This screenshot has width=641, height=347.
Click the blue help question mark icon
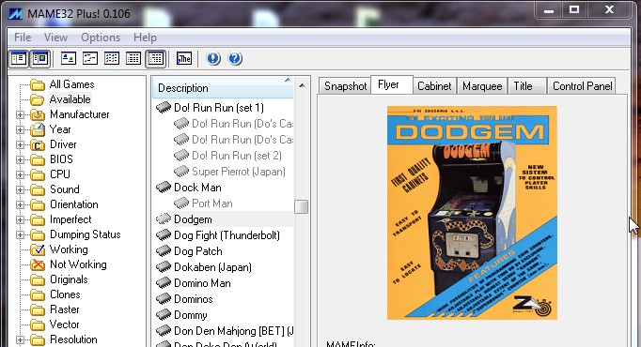pyautogui.click(x=235, y=59)
